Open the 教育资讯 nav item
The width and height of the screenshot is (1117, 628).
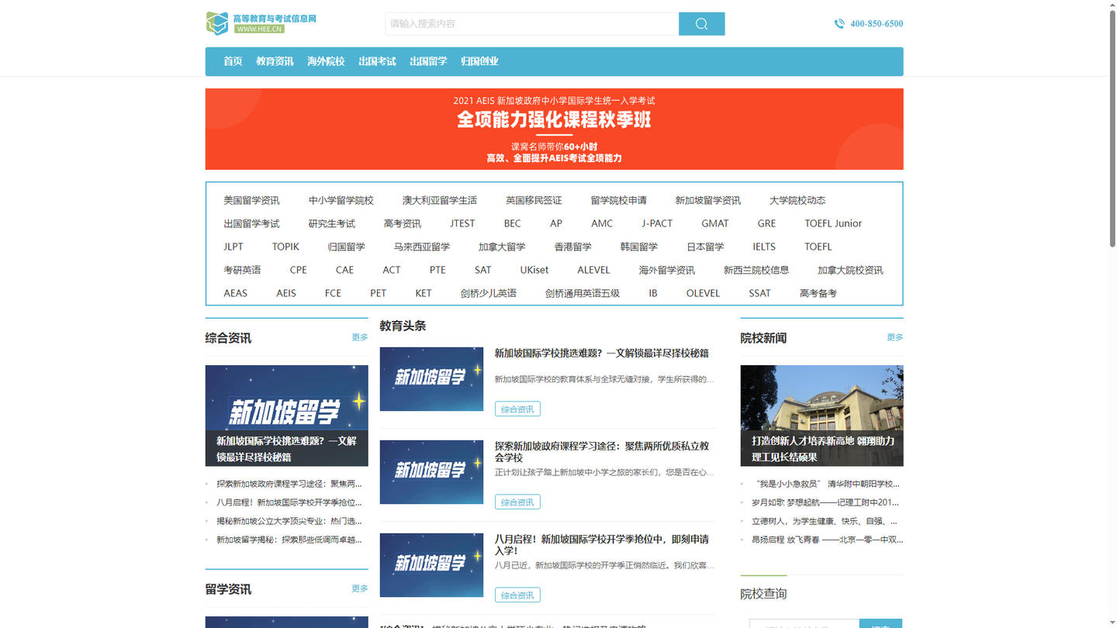[275, 61]
